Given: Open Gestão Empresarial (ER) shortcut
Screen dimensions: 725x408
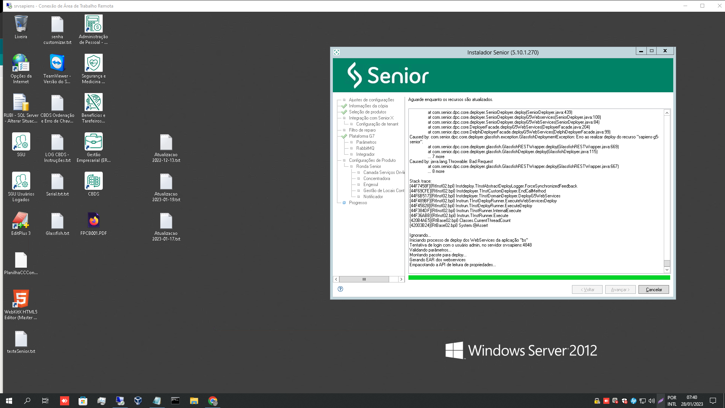Looking at the screenshot, I should tap(93, 148).
